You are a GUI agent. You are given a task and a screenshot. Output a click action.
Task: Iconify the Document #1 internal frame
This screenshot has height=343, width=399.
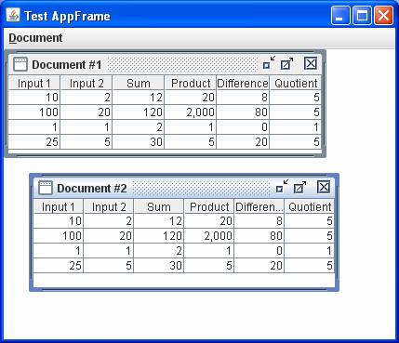tap(269, 63)
